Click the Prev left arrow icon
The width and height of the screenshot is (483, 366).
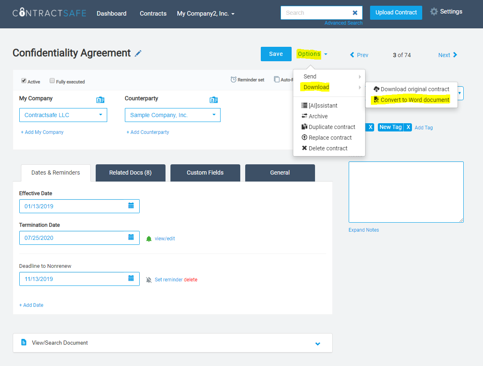click(x=352, y=55)
